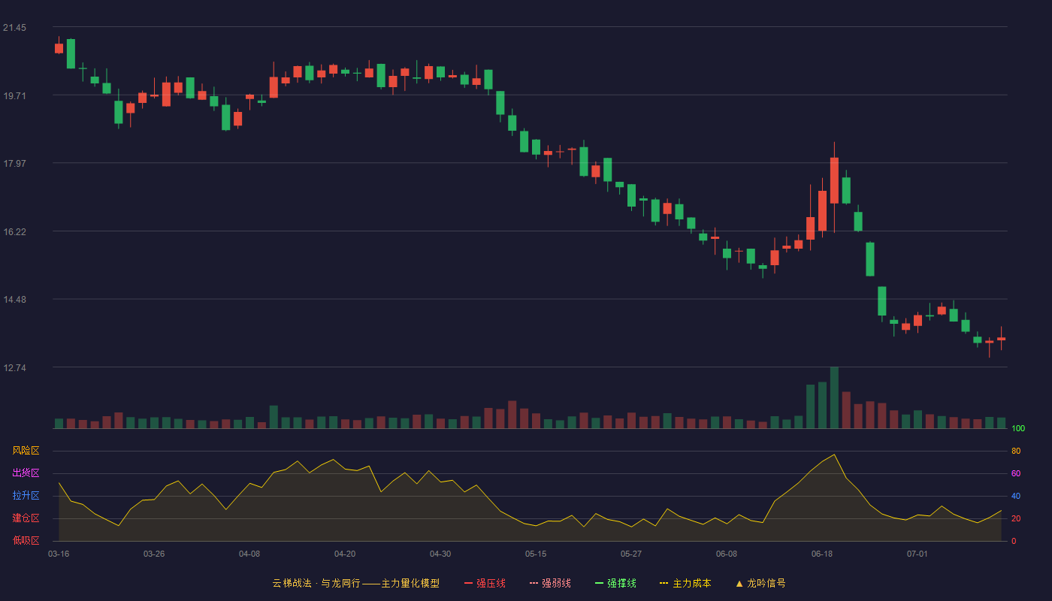Click the pink dashed 强弱线 marker icon

(534, 583)
